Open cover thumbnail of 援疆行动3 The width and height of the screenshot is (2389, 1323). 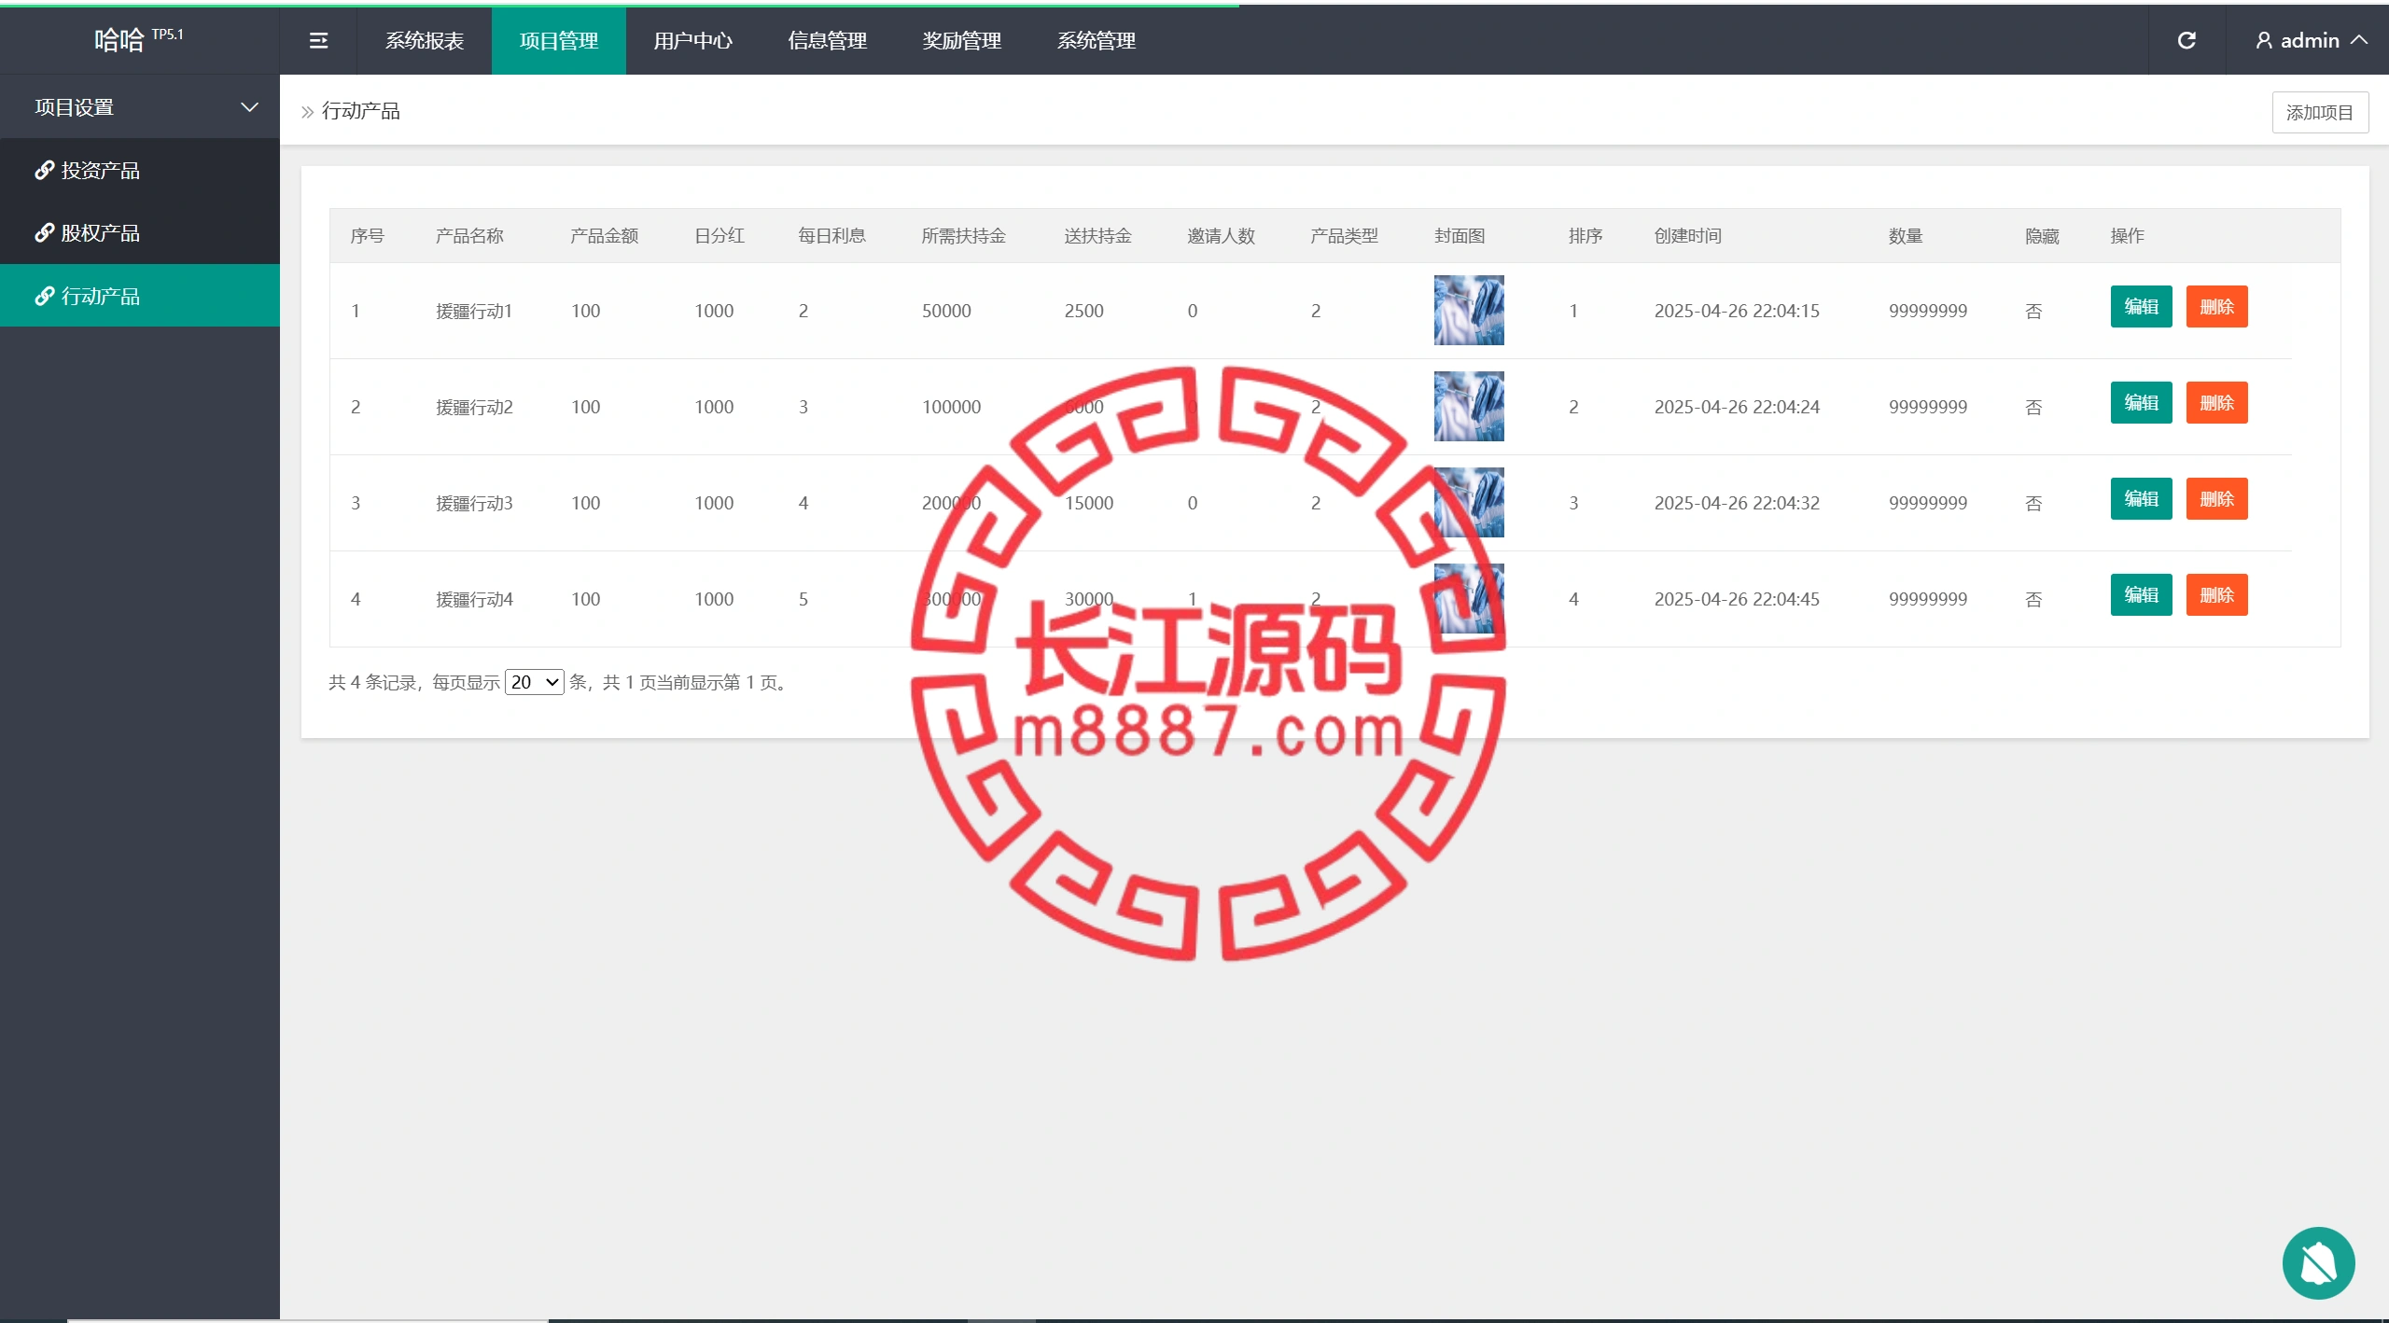[x=1469, y=502]
